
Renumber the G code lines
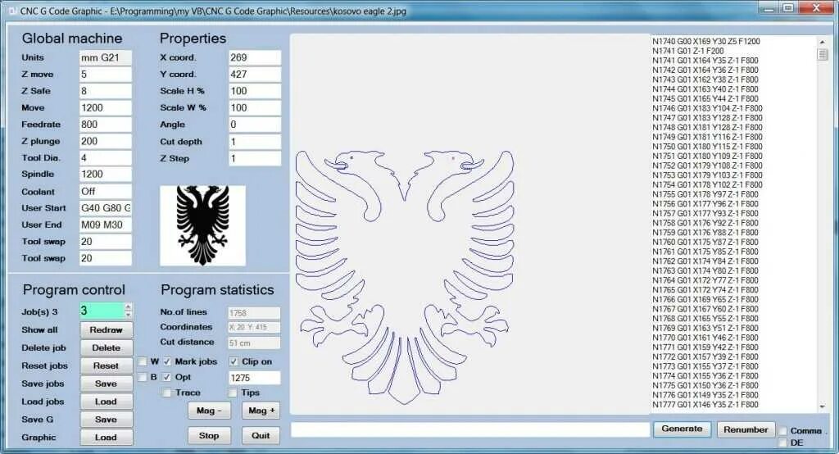746,429
